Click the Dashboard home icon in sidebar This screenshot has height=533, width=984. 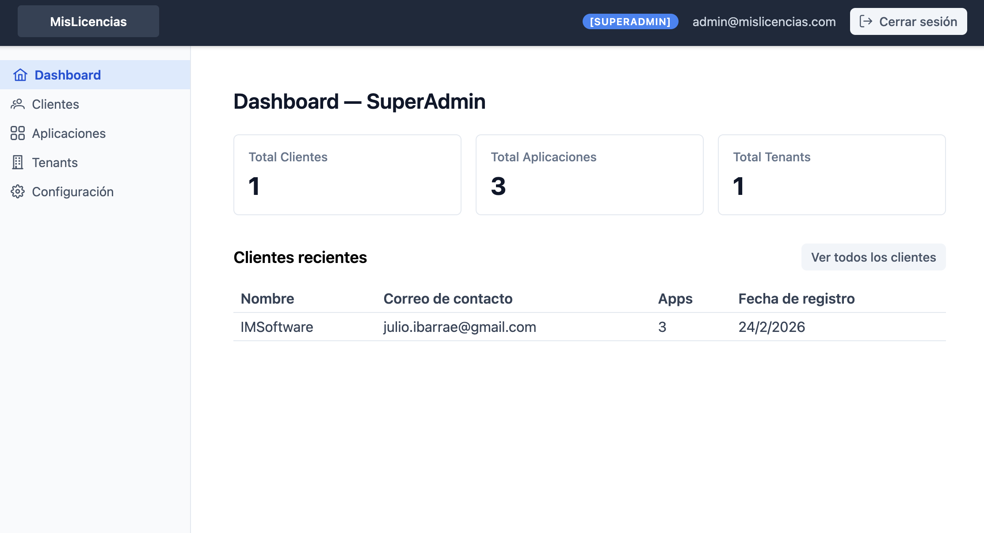click(x=19, y=75)
